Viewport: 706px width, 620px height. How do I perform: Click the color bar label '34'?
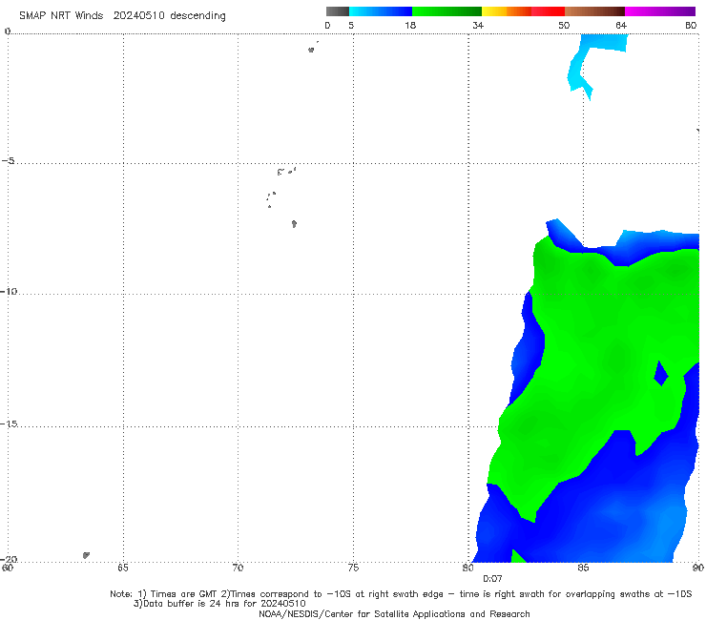(478, 25)
